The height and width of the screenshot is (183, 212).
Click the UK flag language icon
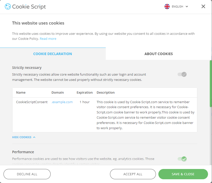167,7
